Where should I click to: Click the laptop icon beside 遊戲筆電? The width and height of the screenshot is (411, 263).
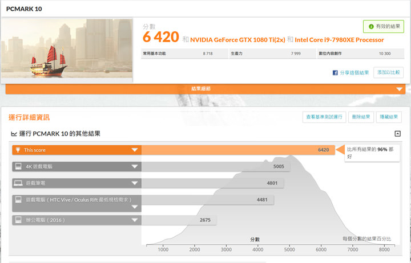18,183
